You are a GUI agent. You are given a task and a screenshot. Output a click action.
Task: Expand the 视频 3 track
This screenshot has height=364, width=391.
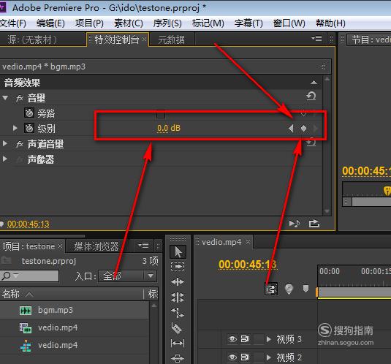tap(269, 339)
